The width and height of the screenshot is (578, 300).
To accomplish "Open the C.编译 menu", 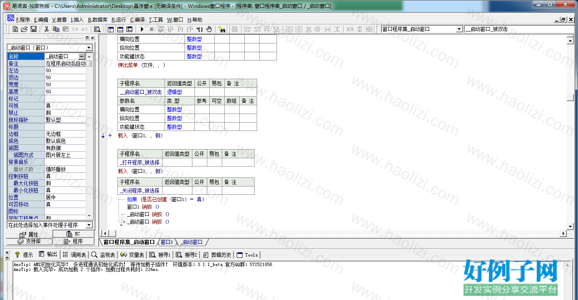I will 137,19.
